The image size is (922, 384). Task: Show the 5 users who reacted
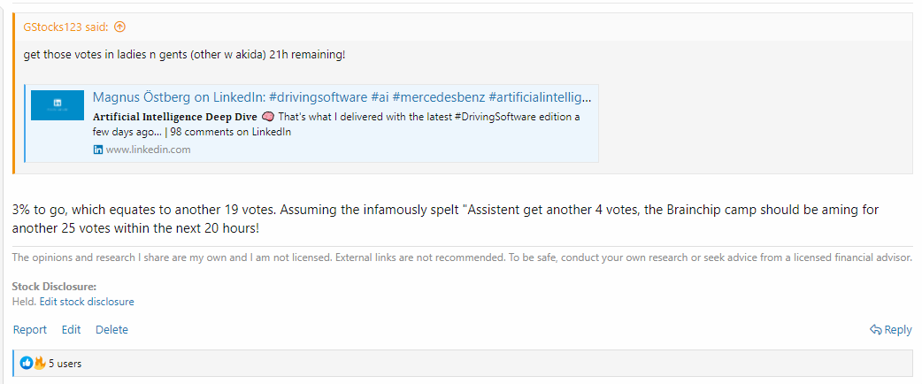[65, 364]
